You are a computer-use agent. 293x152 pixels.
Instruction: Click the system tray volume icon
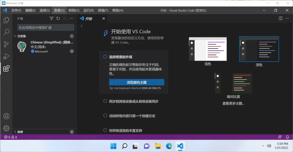[x=269, y=146]
